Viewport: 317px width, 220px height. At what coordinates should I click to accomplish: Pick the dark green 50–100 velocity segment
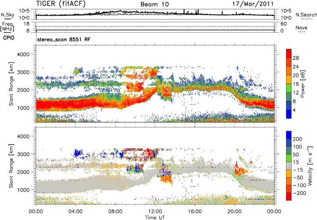289,151
